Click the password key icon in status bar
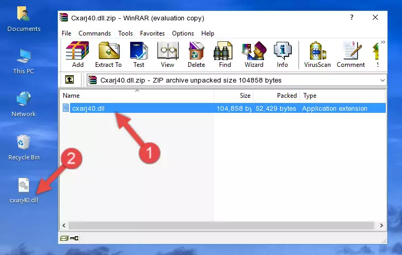The height and width of the screenshot is (255, 402). (x=74, y=238)
